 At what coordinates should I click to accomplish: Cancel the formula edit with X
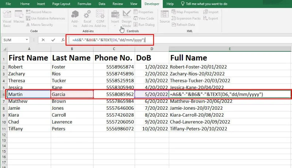point(43,40)
